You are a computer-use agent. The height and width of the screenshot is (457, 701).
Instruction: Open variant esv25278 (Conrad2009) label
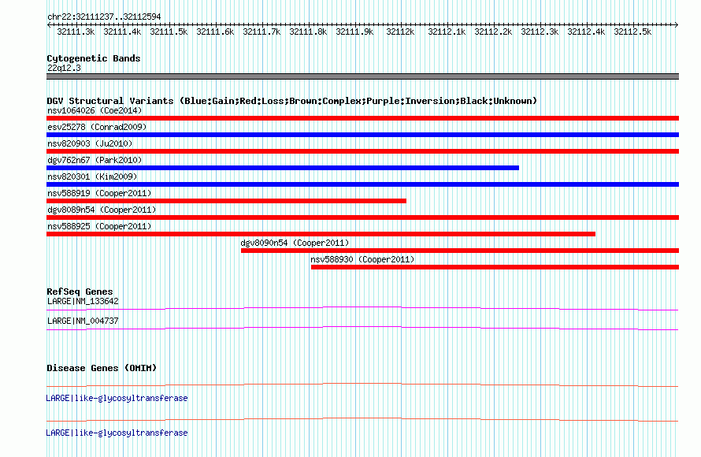pyautogui.click(x=97, y=127)
